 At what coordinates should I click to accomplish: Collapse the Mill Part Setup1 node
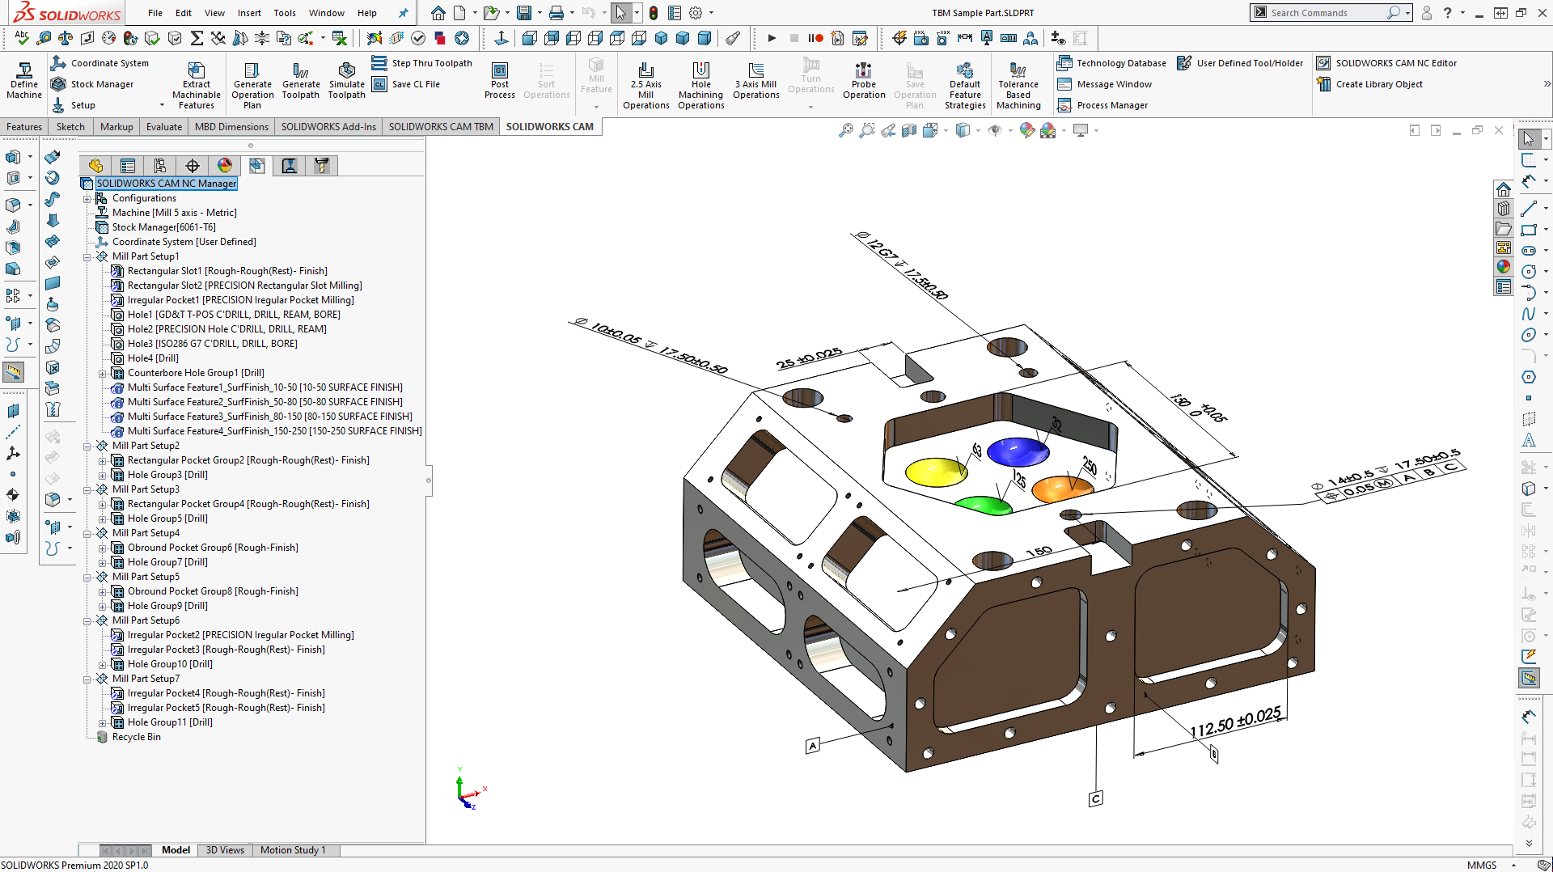click(x=87, y=256)
